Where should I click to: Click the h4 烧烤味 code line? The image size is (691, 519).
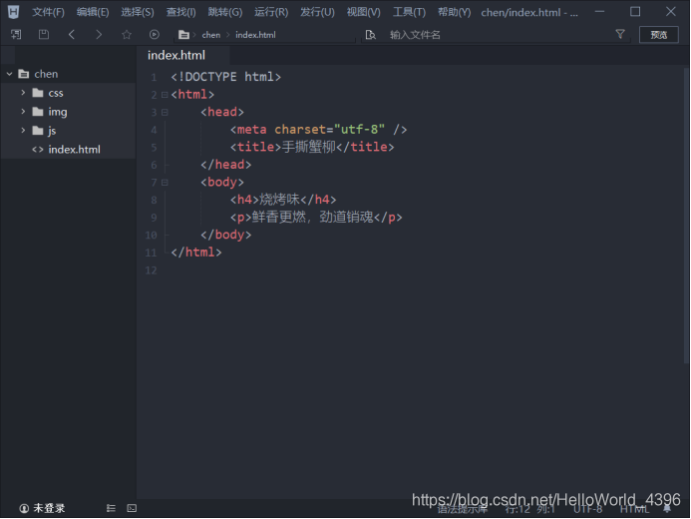click(x=283, y=200)
